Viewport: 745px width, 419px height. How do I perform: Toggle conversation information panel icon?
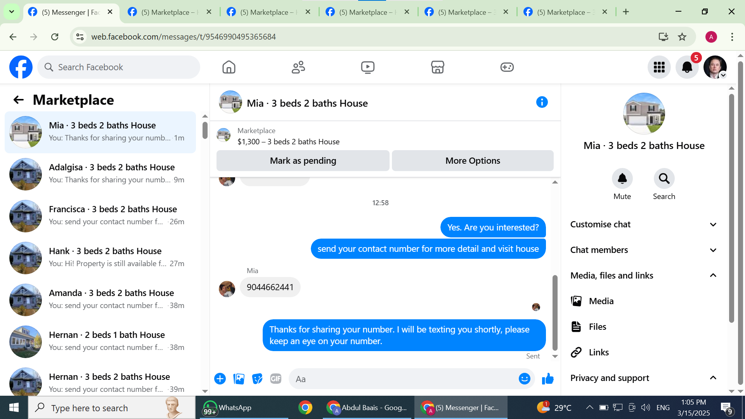point(542,102)
